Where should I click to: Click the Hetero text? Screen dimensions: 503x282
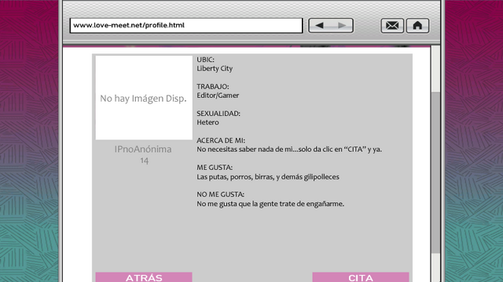[207, 122]
